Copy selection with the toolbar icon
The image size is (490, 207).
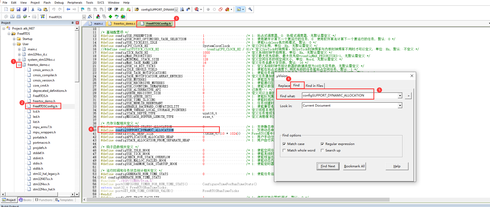click(39, 9)
